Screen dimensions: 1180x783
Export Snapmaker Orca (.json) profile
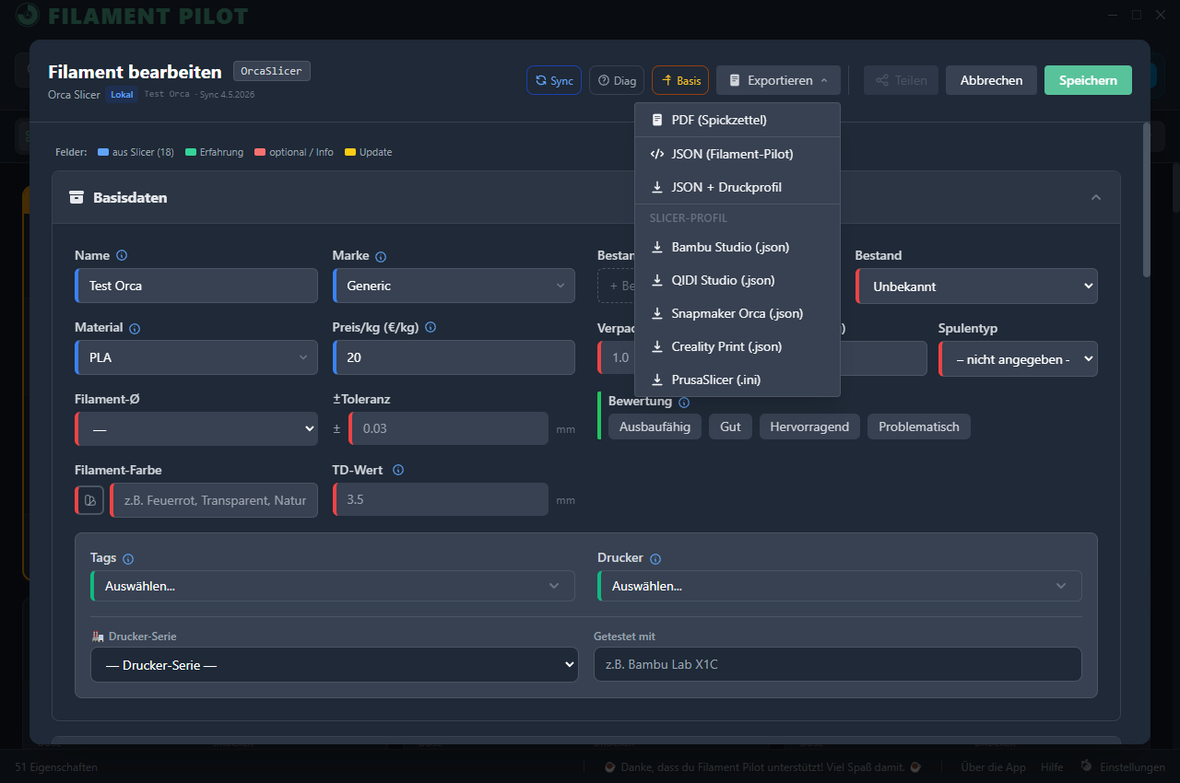pos(737,313)
